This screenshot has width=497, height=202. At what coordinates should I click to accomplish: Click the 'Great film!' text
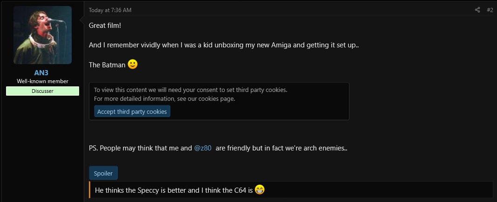point(105,25)
